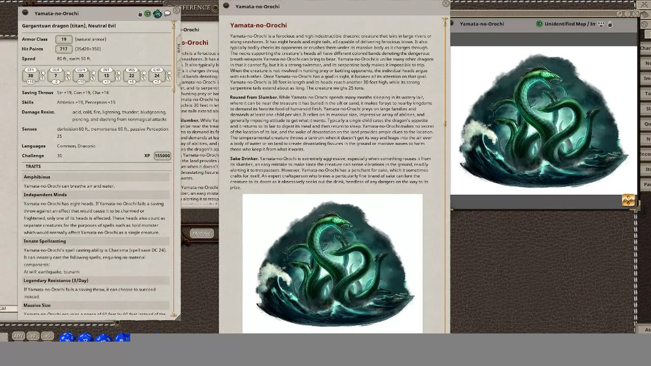Viewport: 651px width, 366px height.
Task: Click the Speed text 80 ft., swim 50 ft.
Action: pyautogui.click(x=74, y=58)
